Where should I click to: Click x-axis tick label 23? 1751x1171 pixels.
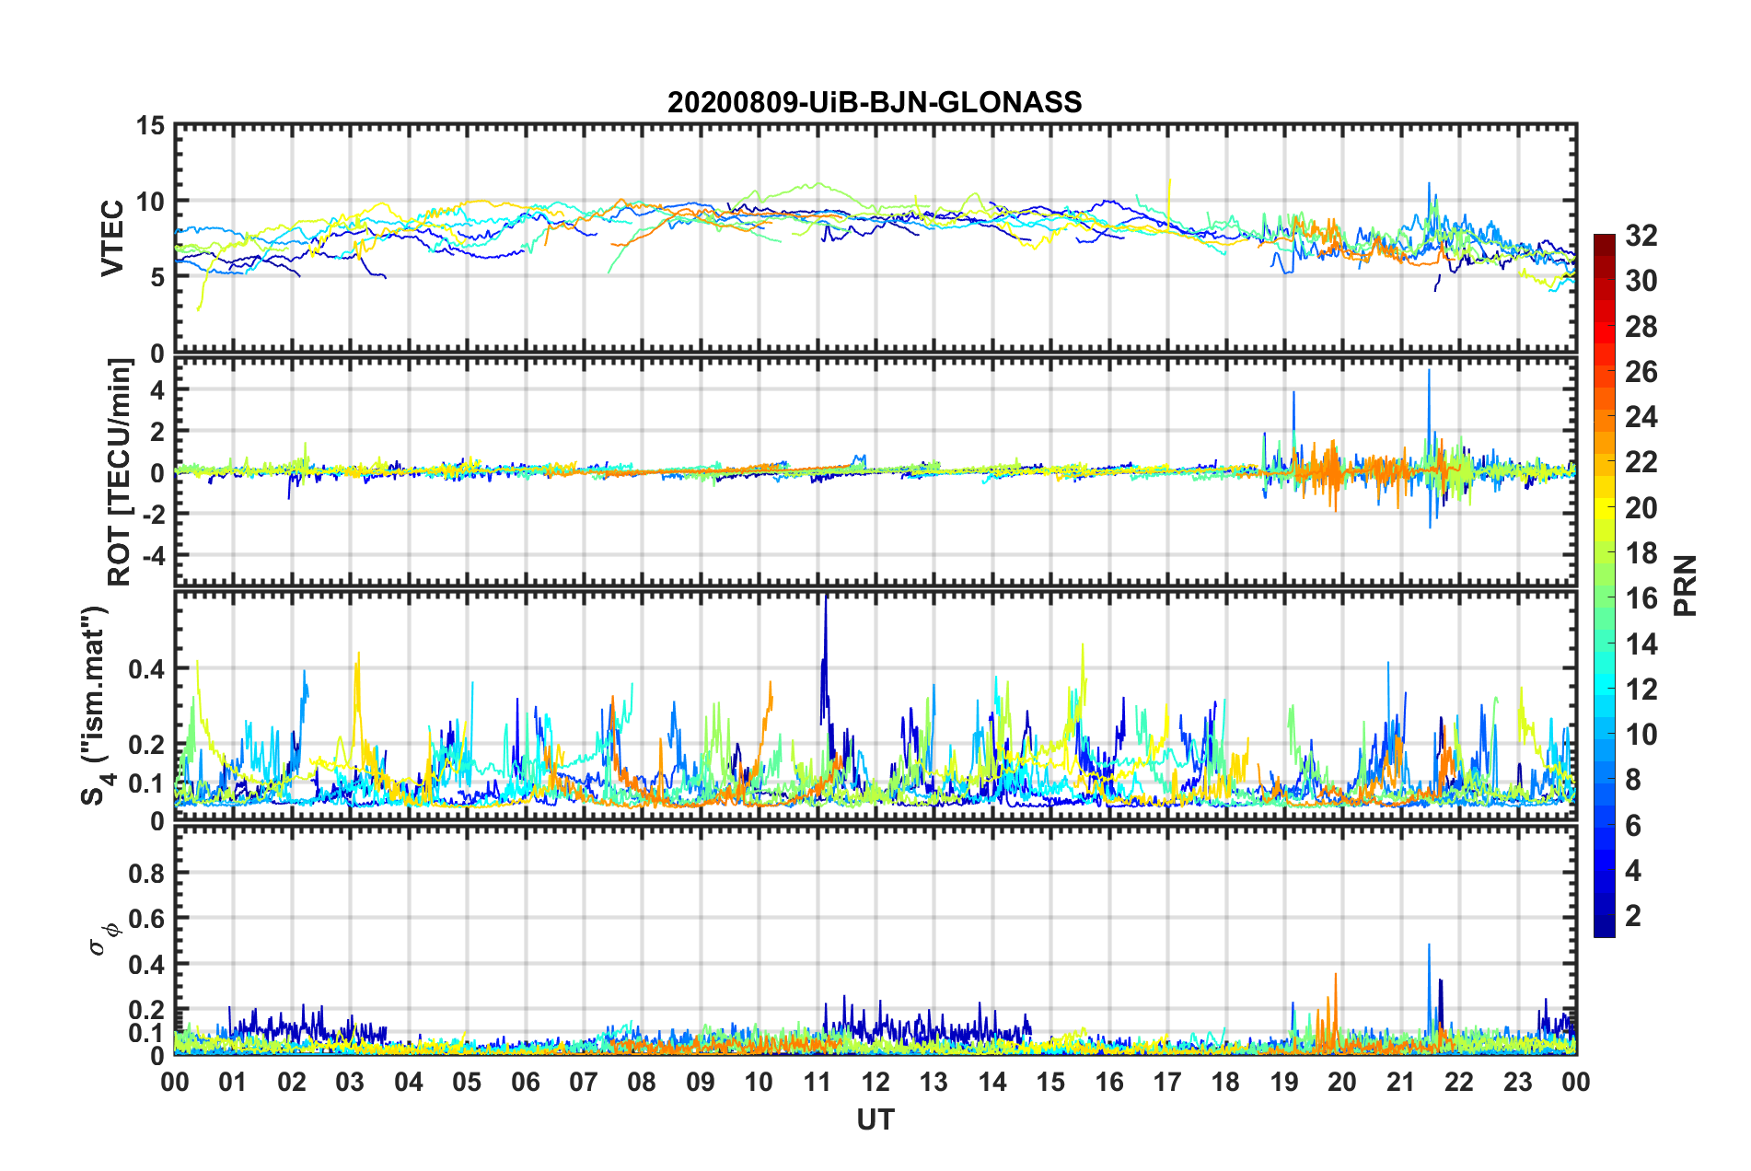point(1518,1082)
